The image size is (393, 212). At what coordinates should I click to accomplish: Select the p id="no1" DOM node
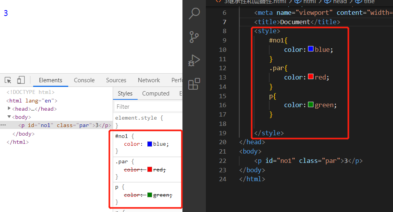click(65, 125)
